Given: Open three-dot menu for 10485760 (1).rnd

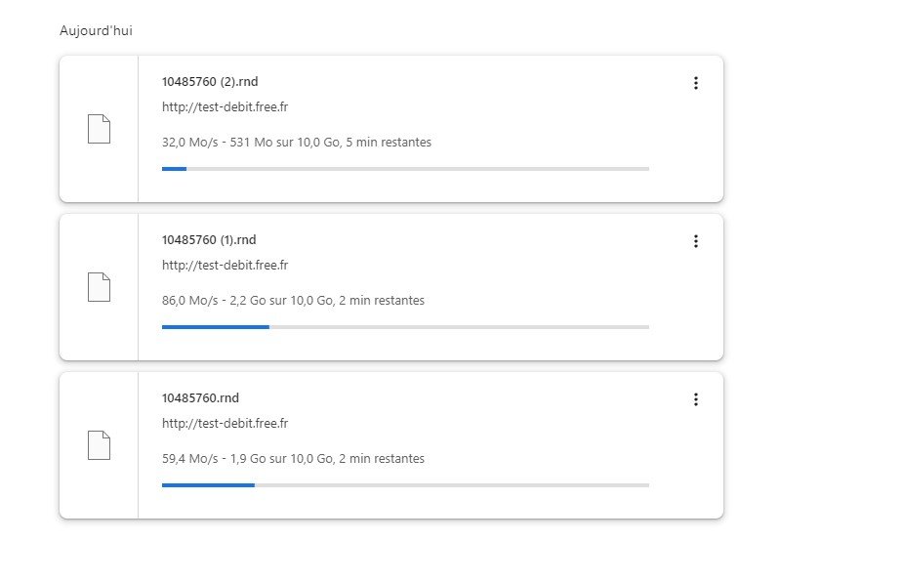Looking at the screenshot, I should [x=696, y=241].
